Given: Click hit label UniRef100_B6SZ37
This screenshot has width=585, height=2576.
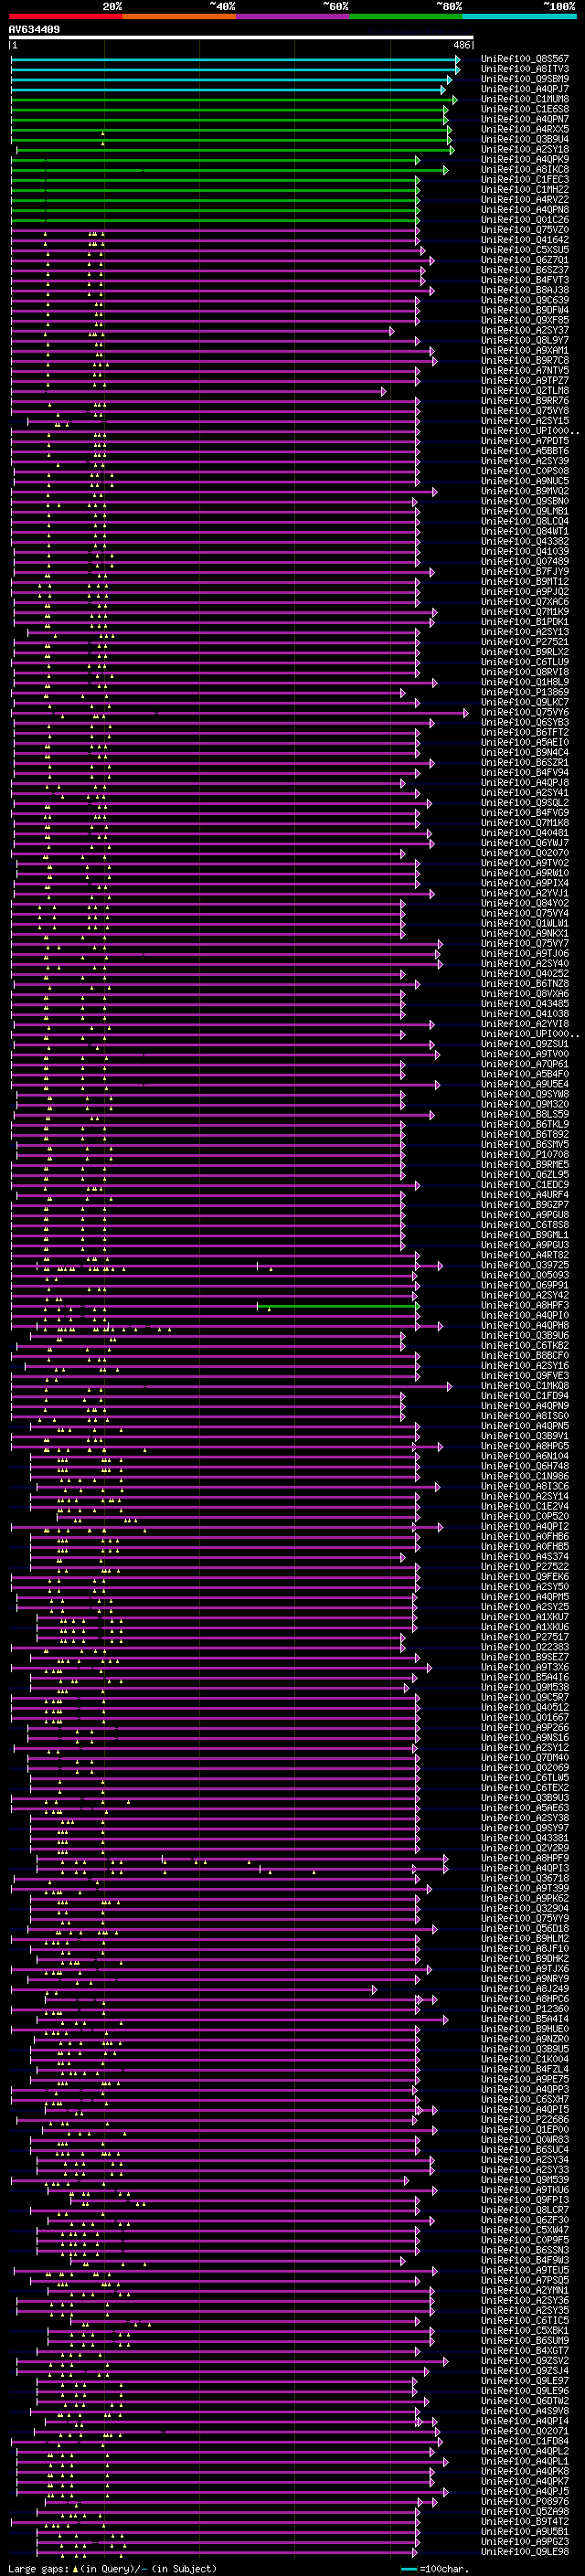Looking at the screenshot, I should [525, 270].
